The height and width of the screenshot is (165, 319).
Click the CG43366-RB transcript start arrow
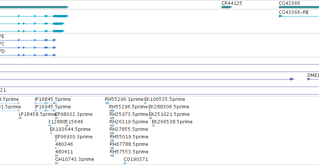pyautogui.click(x=280, y=16)
